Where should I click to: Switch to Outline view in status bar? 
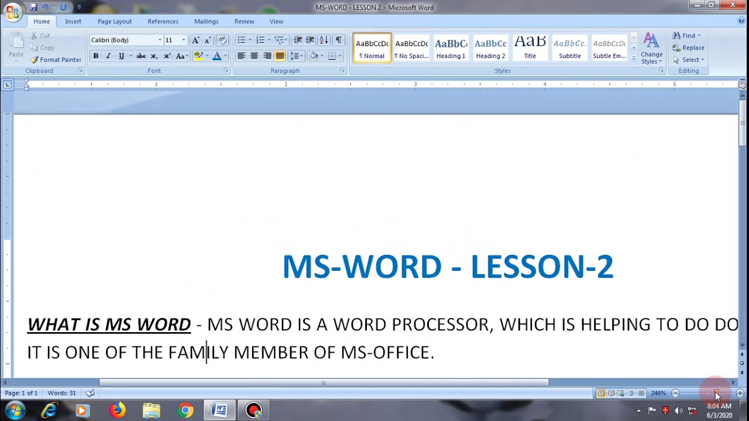click(x=631, y=393)
